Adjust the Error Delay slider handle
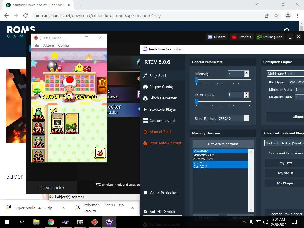 click(197, 102)
